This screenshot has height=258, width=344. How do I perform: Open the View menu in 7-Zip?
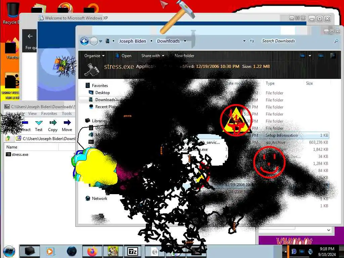[32, 114]
